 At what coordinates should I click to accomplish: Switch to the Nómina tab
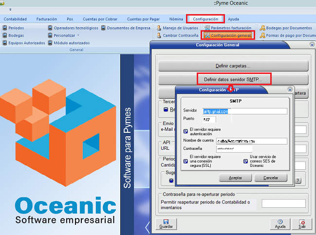click(x=176, y=19)
